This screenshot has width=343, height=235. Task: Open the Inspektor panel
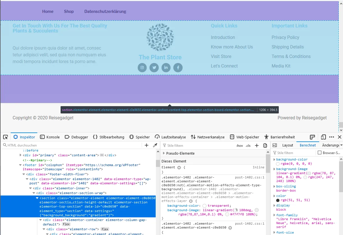click(24, 137)
